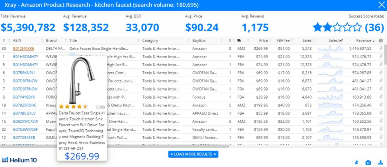387x167 pixels.
Task: Toggle pin on row number 3
Action: [x=381, y=81]
